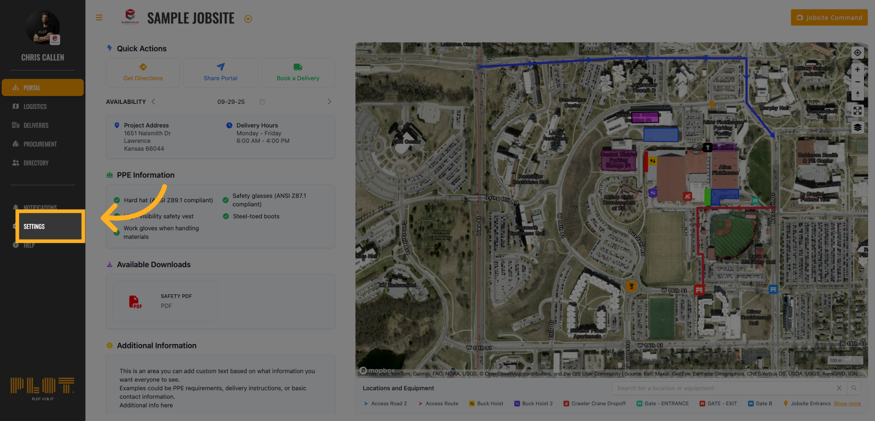
Task: Click the hamburger menu icon
Action: tap(99, 17)
